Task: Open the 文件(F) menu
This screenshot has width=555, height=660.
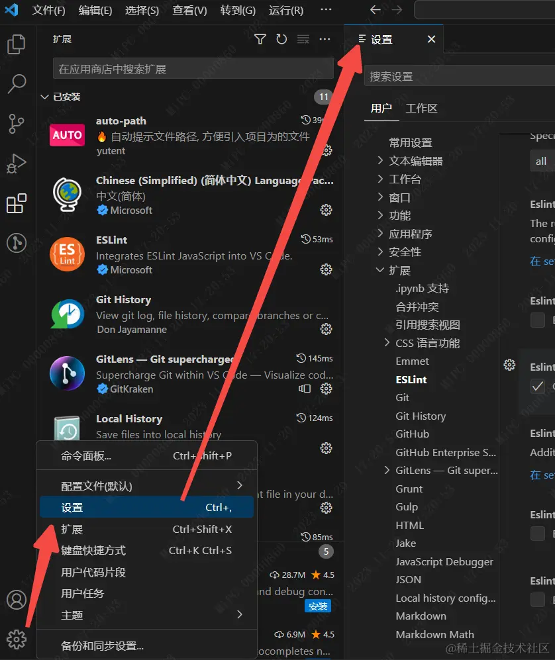Action: 49,10
